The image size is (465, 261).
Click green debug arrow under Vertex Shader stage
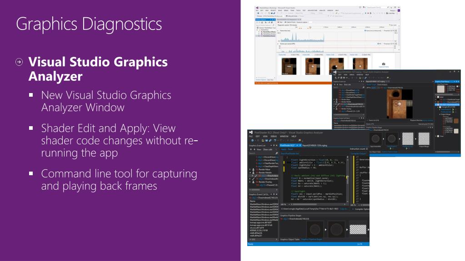(x=390, y=148)
